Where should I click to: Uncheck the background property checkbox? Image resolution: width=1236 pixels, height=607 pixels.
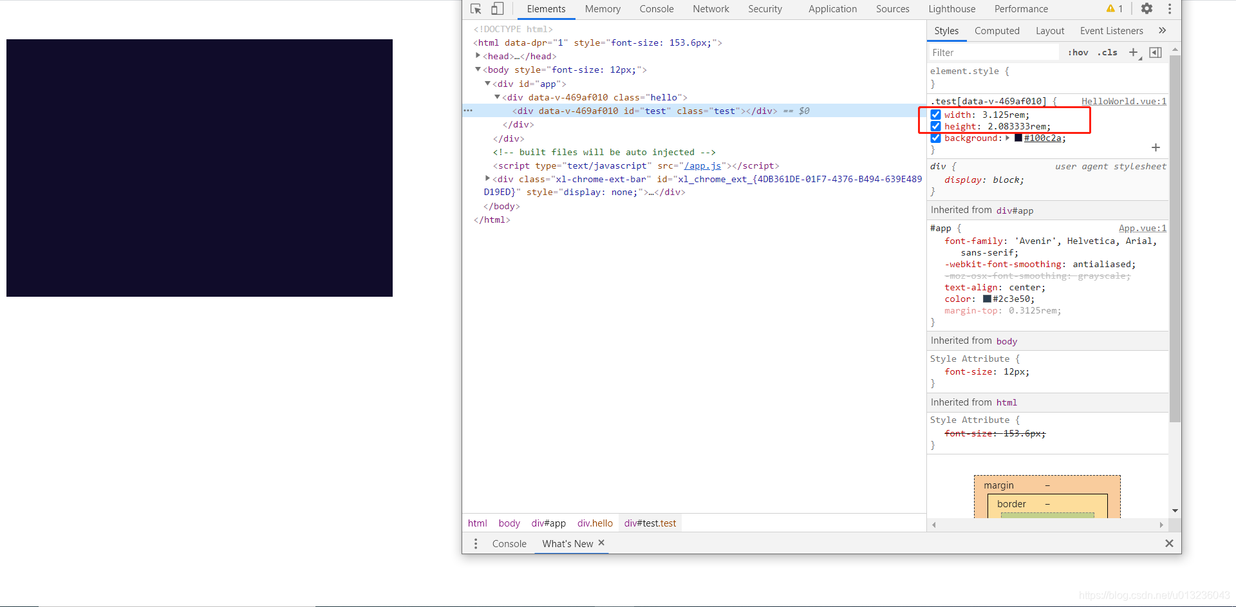point(935,138)
